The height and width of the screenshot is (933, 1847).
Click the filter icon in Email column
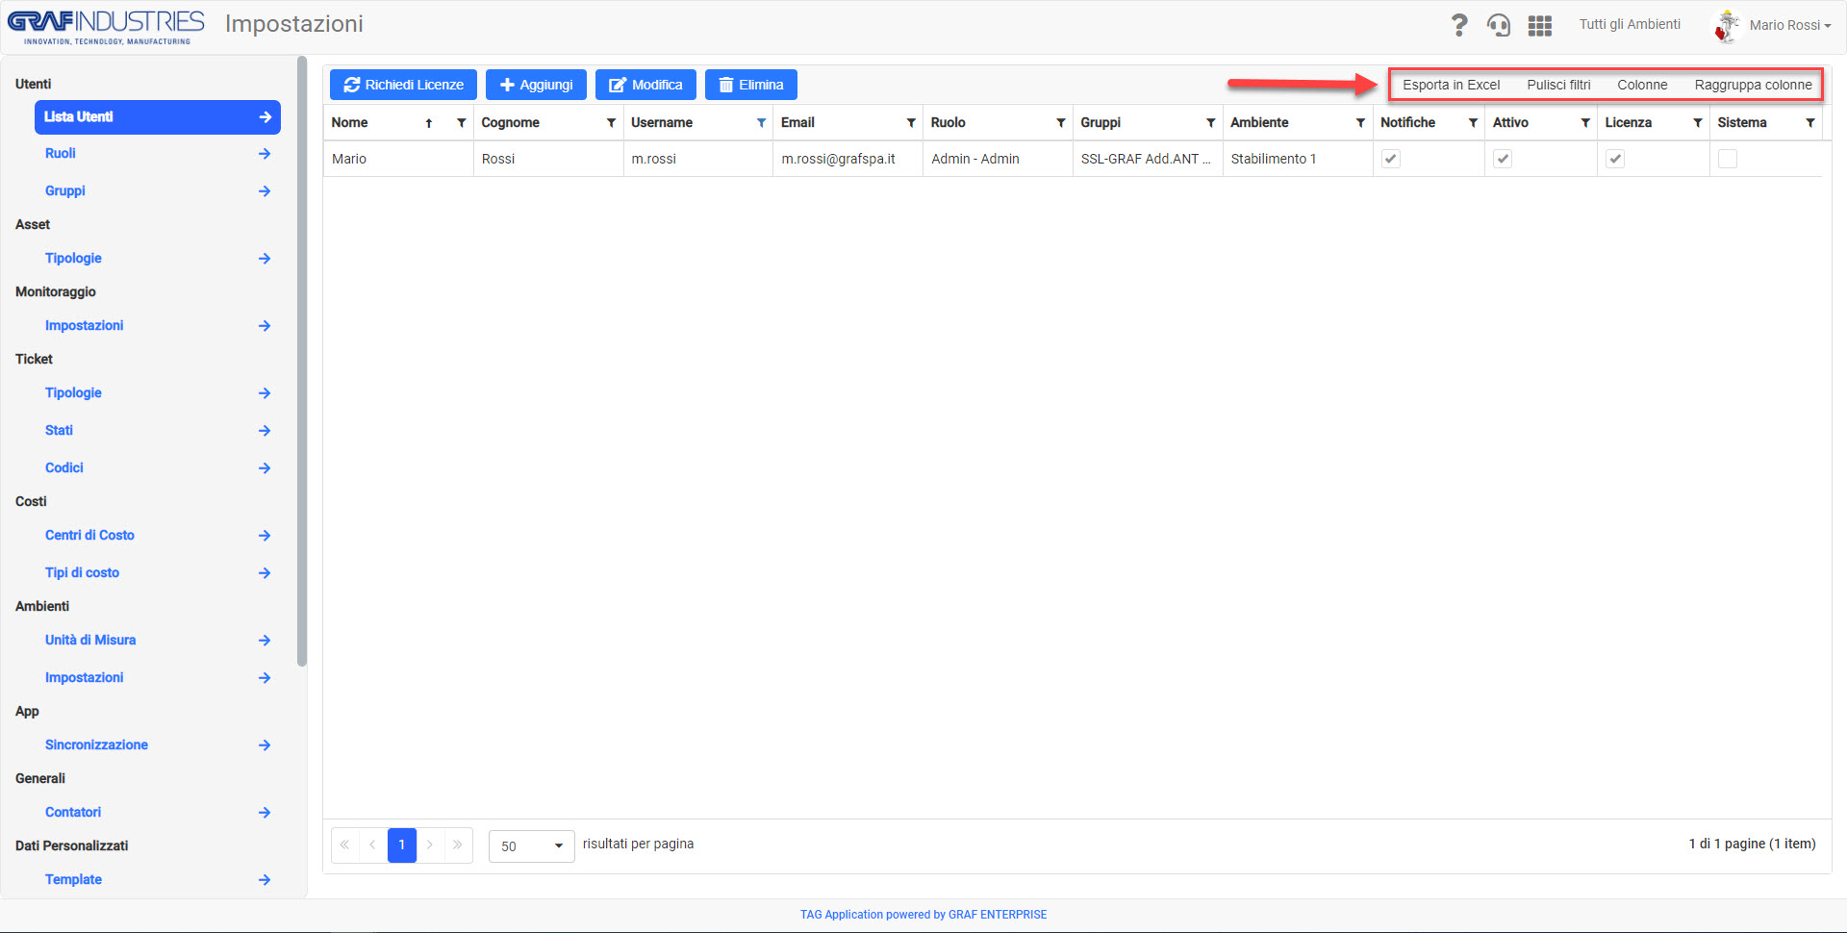[911, 123]
